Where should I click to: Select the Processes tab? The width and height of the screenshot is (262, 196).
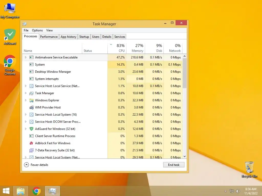[x=31, y=36]
